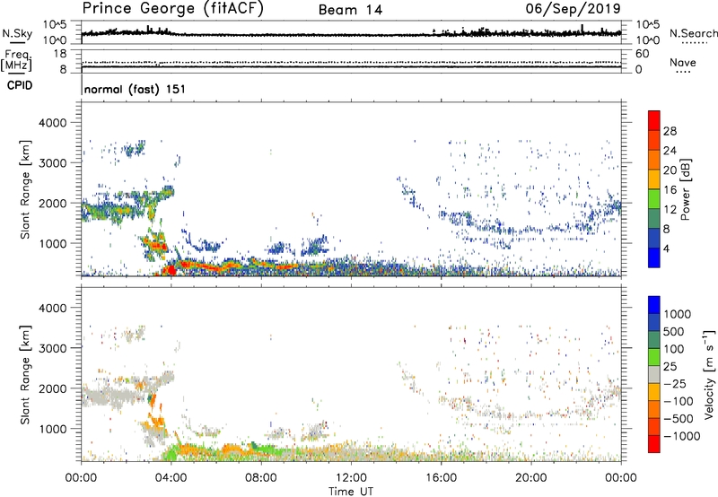Image resolution: width=718 pixels, height=497 pixels.
Task: Click the solid frequency line in Freq. strip
Action: [x=351, y=66]
